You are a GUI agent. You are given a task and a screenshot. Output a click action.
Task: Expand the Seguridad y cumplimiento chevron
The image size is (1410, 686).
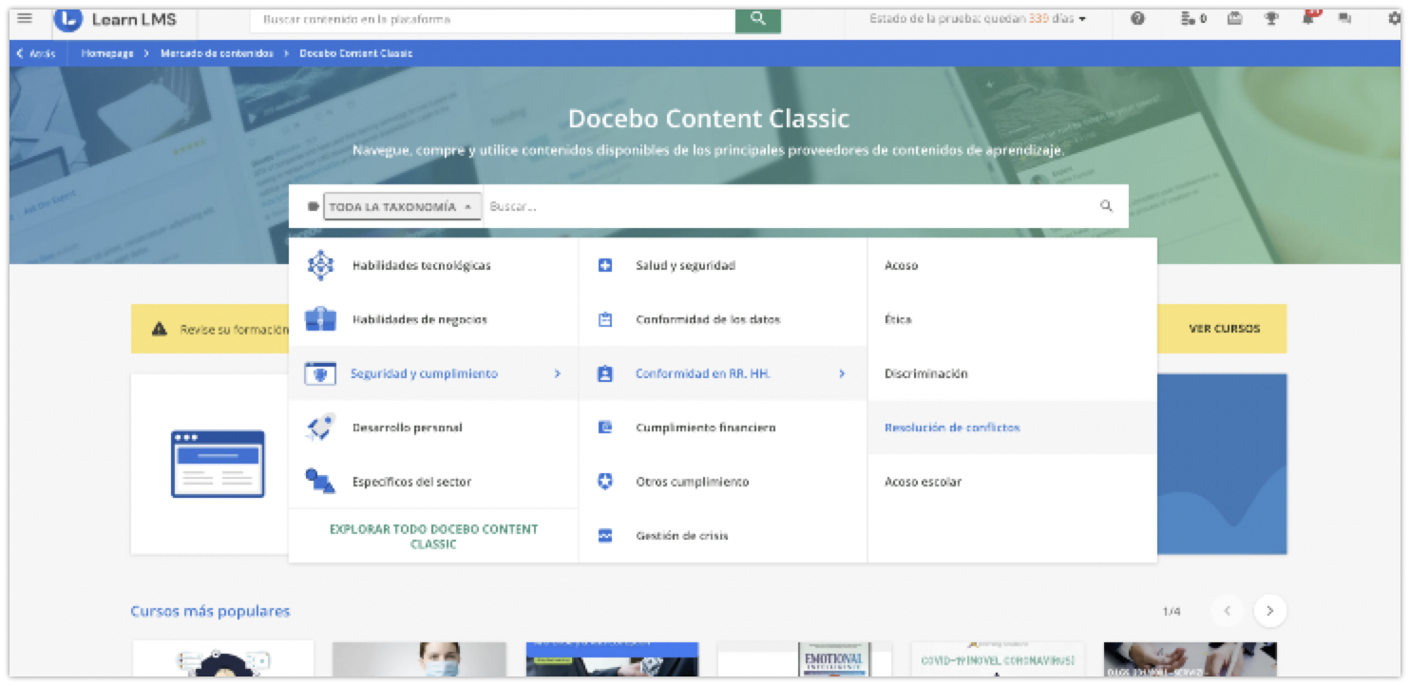[558, 373]
